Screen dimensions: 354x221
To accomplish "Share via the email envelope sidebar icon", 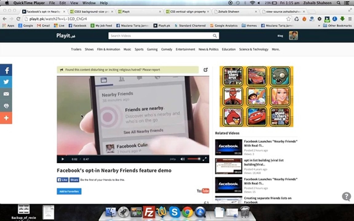I will pos(6,94).
